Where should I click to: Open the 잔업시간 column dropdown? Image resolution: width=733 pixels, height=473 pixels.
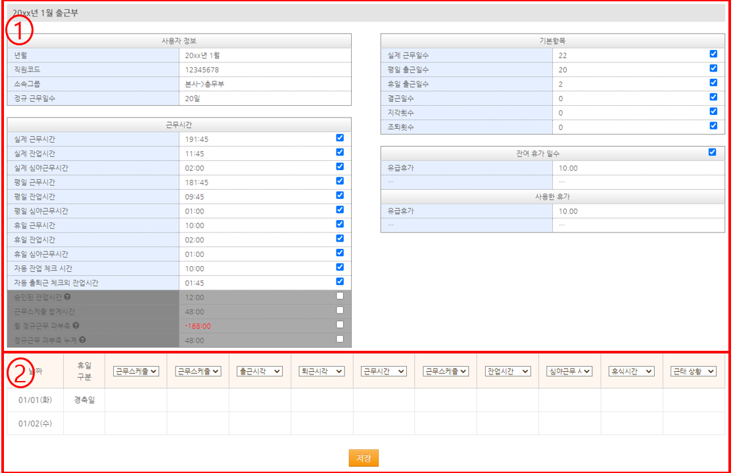coord(508,371)
